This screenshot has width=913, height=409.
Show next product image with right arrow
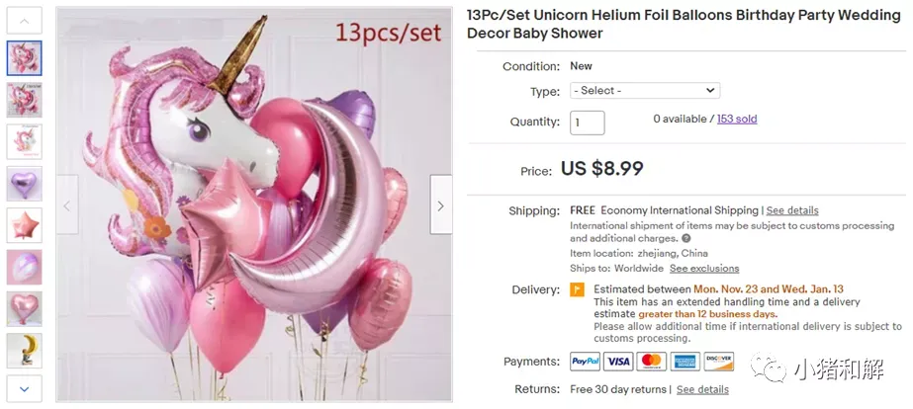(441, 204)
